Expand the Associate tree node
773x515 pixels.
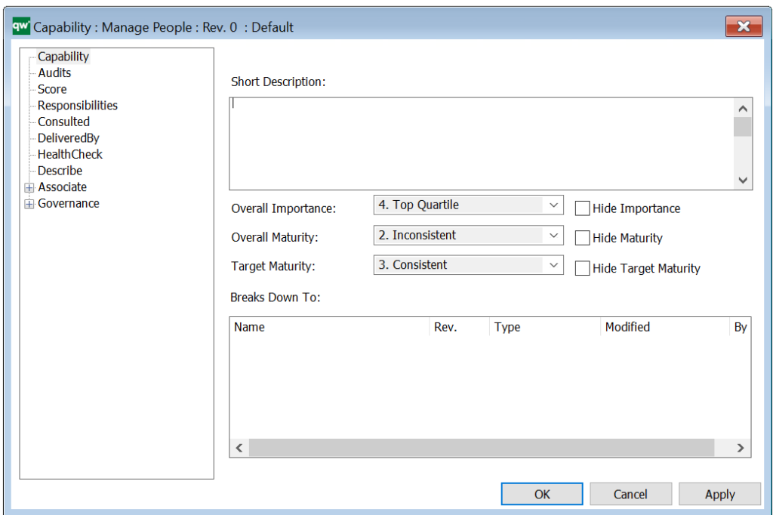(x=29, y=187)
